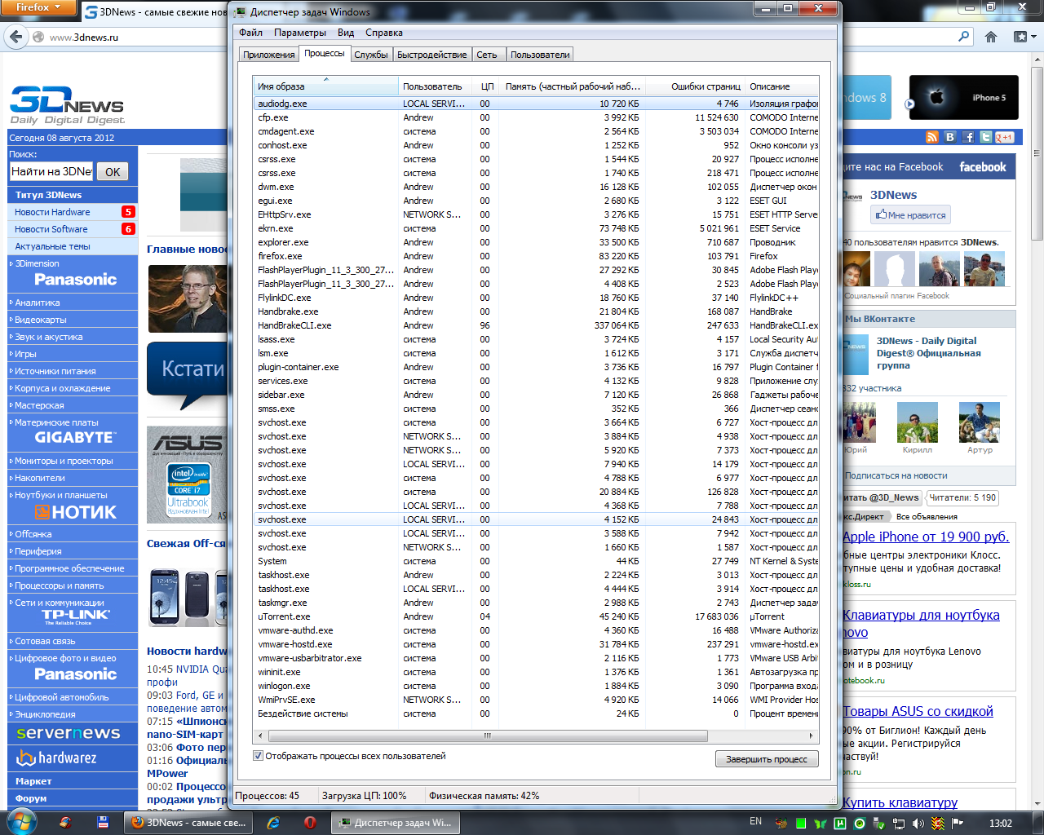The height and width of the screenshot is (835, 1044).
Task: Click the play arrow beside the iPhone 5 banner
Action: (x=910, y=104)
